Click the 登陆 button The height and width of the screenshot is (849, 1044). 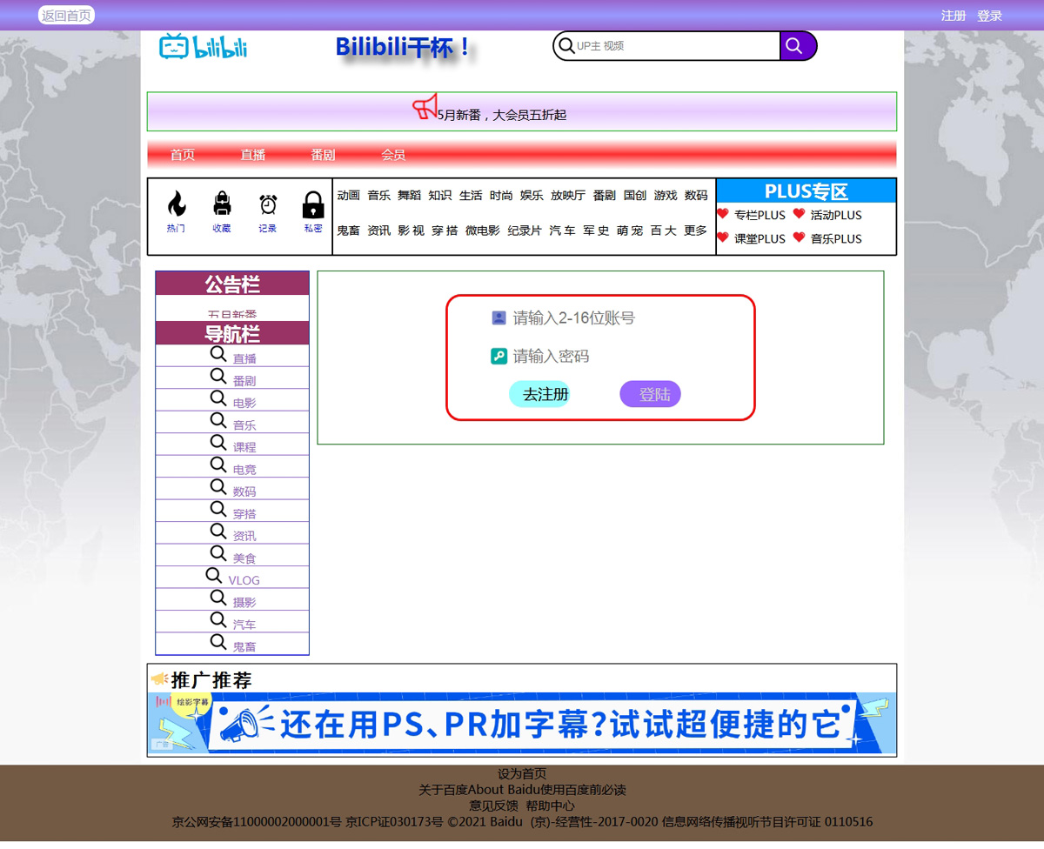(651, 394)
